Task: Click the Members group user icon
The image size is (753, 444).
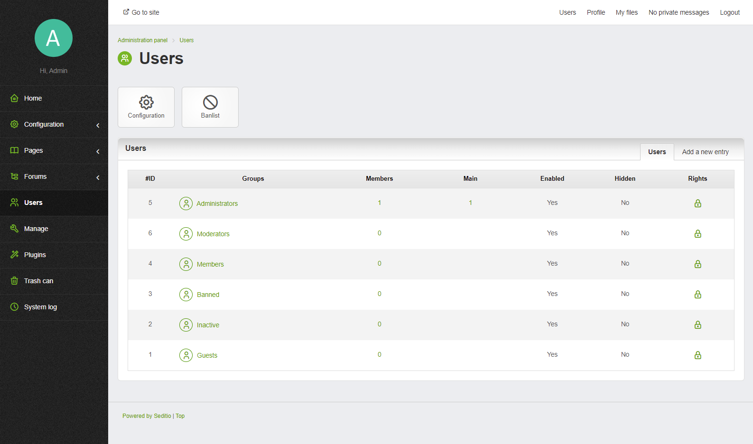Action: coord(186,264)
